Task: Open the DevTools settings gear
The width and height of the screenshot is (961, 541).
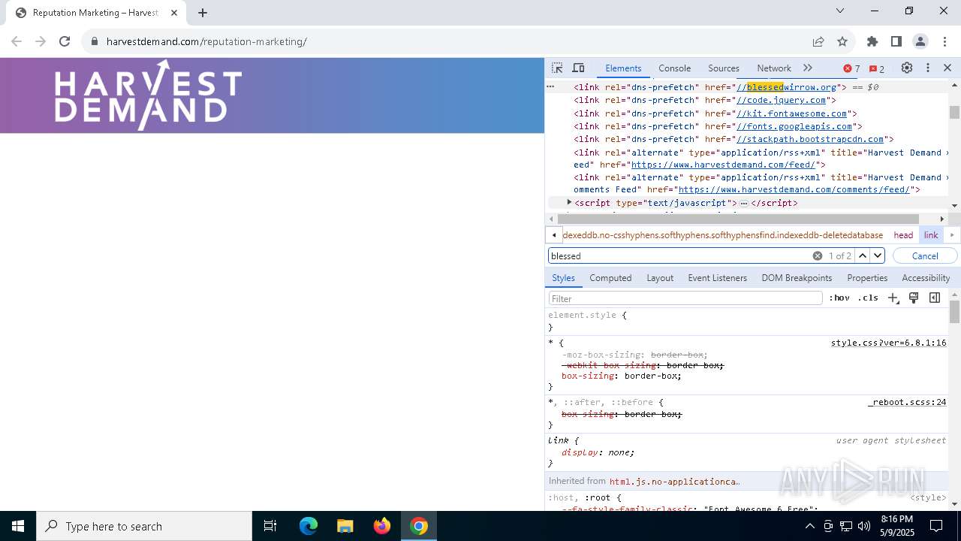Action: (x=907, y=68)
